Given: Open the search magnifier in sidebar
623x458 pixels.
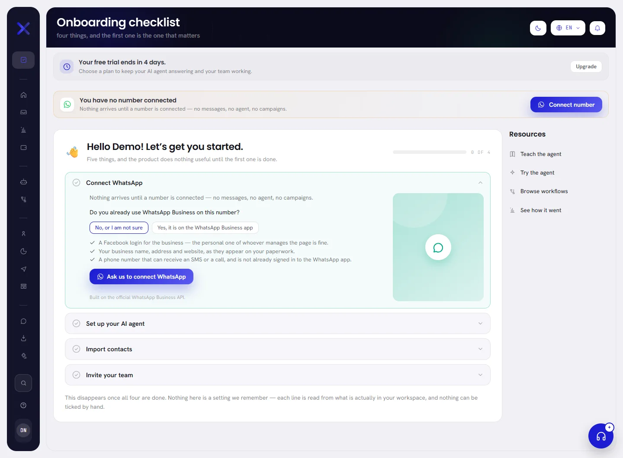Looking at the screenshot, I should [23, 383].
